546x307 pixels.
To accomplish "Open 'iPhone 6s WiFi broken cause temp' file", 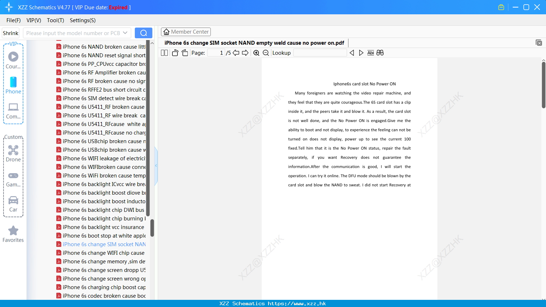I will click(101, 176).
